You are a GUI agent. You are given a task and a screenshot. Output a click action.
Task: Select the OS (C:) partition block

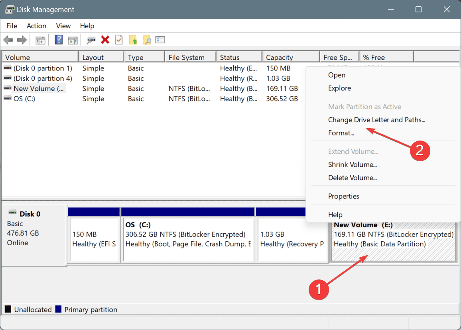click(188, 239)
